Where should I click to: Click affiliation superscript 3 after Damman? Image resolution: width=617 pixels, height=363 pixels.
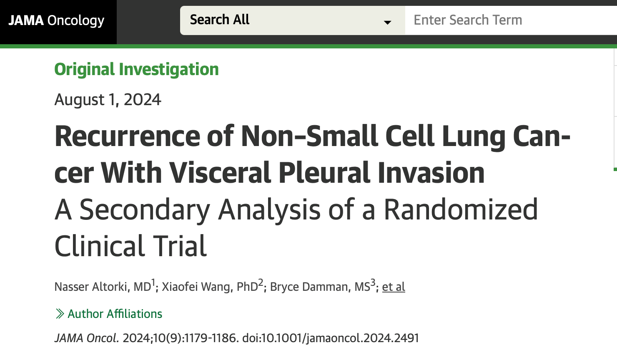[373, 282]
